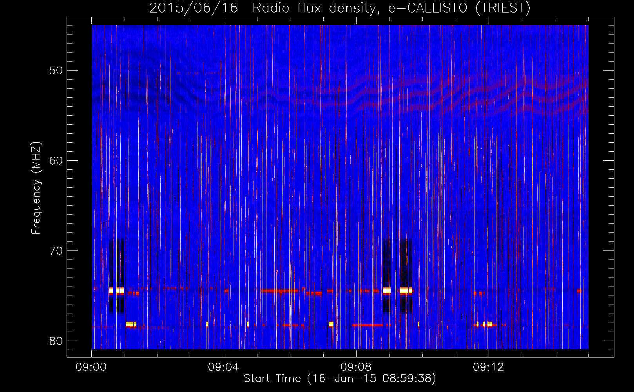
Task: Click the "Start Time (16-Jun-15 08:59:38)" axis label
Action: point(340,379)
